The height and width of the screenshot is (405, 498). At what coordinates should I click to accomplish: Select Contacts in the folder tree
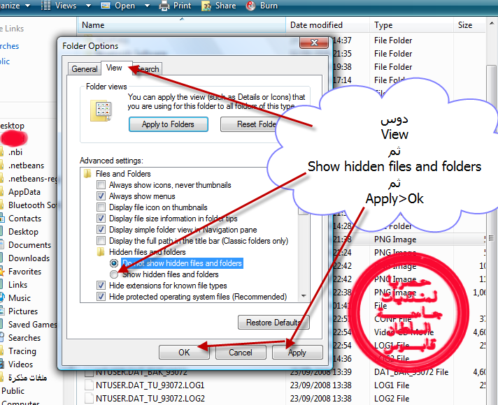click(24, 218)
